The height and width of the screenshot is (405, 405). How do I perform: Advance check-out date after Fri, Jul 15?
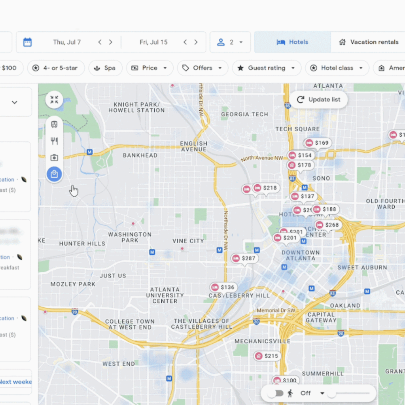(x=196, y=42)
